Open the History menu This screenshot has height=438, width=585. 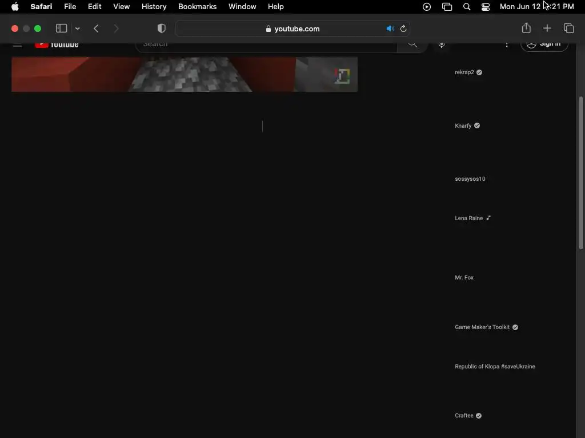pyautogui.click(x=154, y=7)
